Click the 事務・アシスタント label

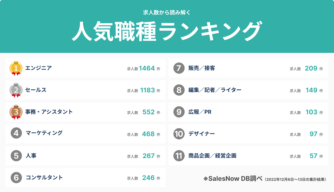(x=49, y=112)
